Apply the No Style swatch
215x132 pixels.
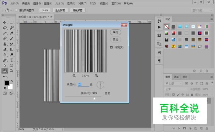point(167,27)
